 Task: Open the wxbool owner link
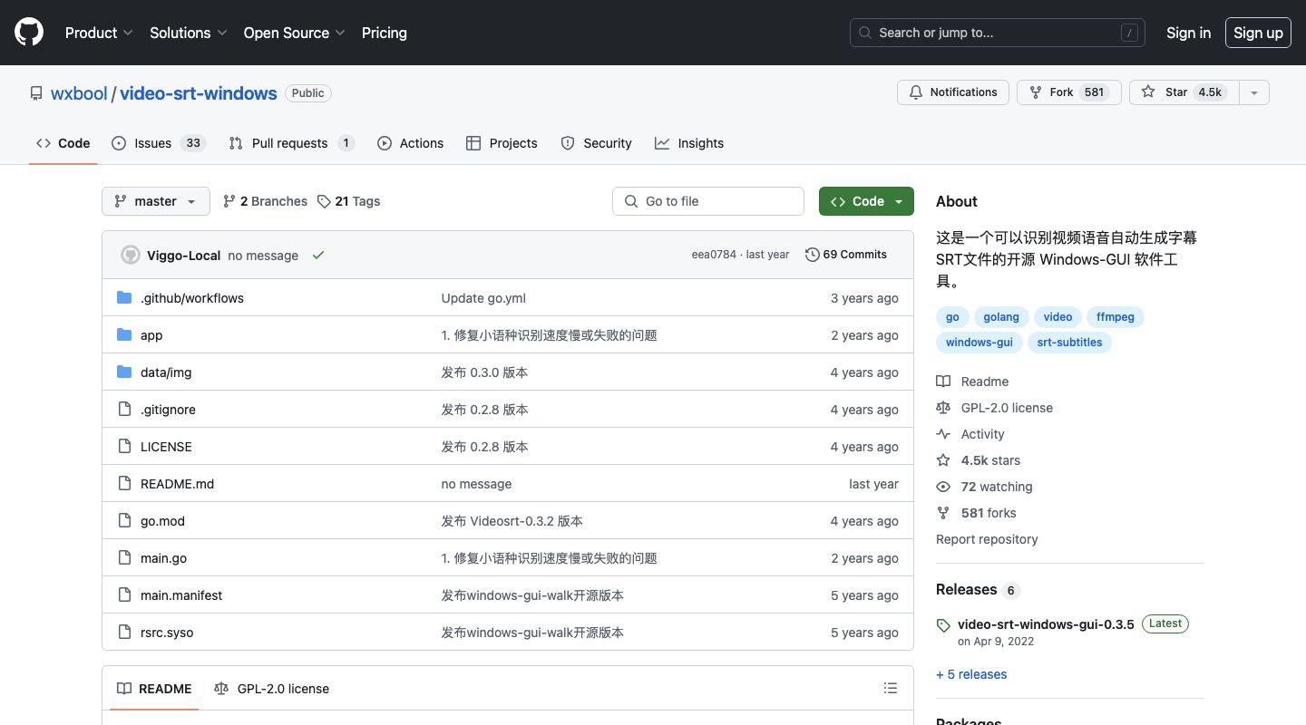[79, 93]
